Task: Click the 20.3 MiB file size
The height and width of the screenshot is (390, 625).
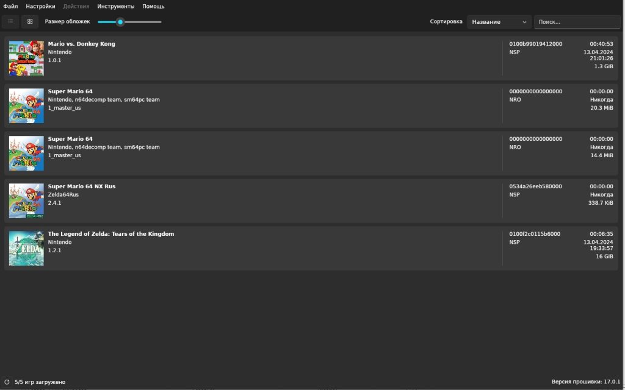Action: coord(601,108)
